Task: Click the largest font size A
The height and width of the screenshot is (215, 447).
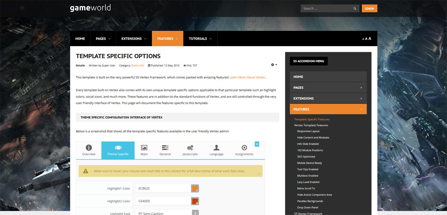Action: pos(370,38)
